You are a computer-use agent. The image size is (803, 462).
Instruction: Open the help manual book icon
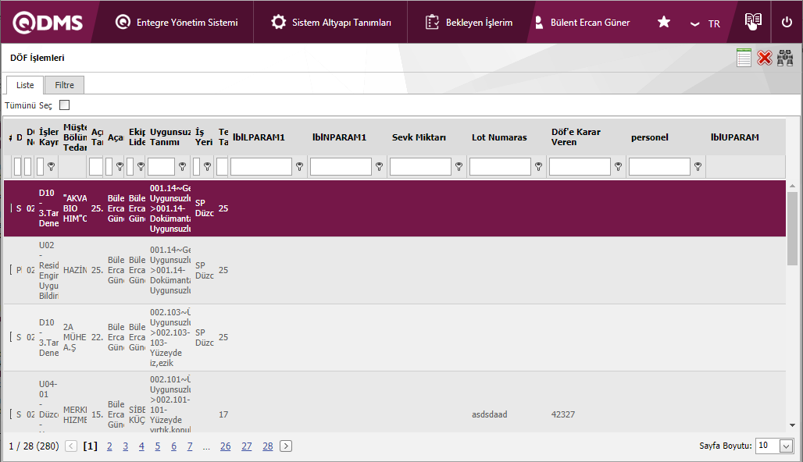[752, 22]
